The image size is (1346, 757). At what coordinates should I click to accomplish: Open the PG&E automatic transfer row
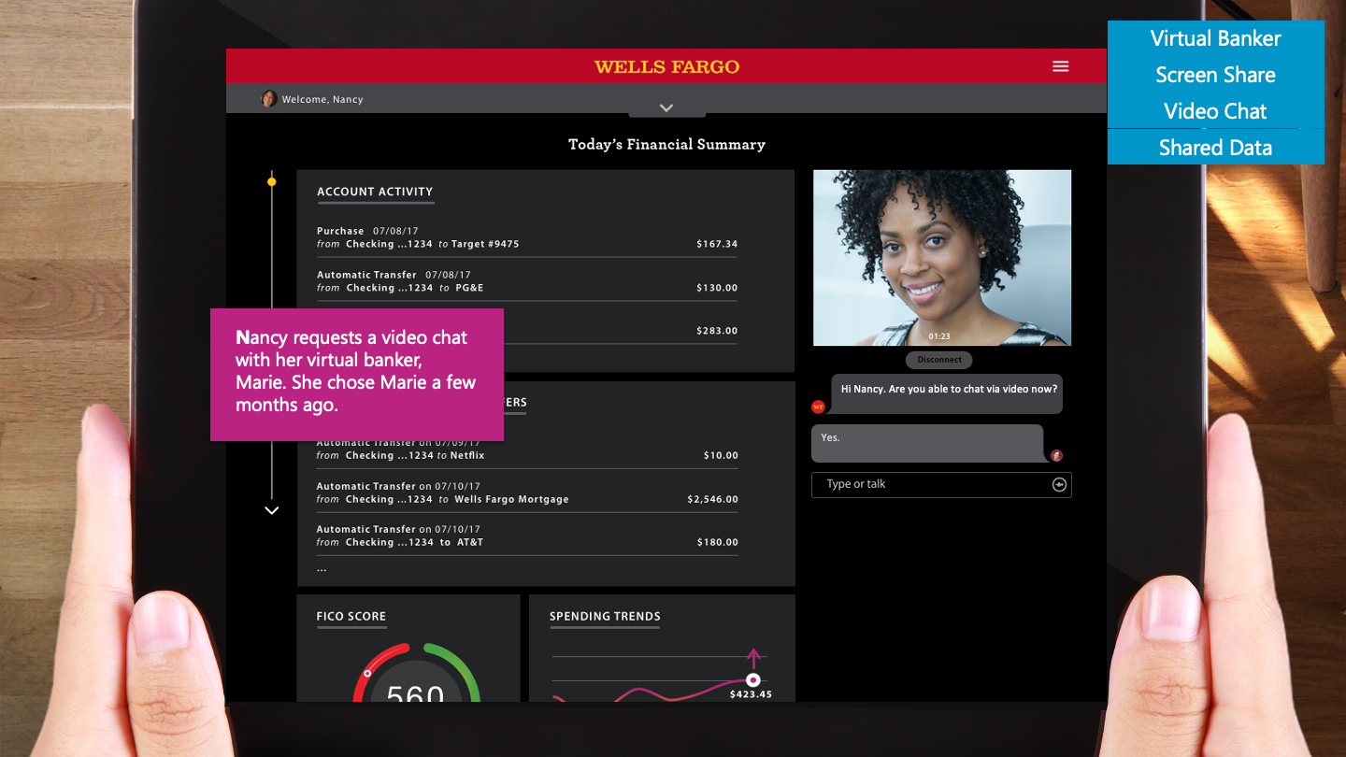pyautogui.click(x=527, y=281)
